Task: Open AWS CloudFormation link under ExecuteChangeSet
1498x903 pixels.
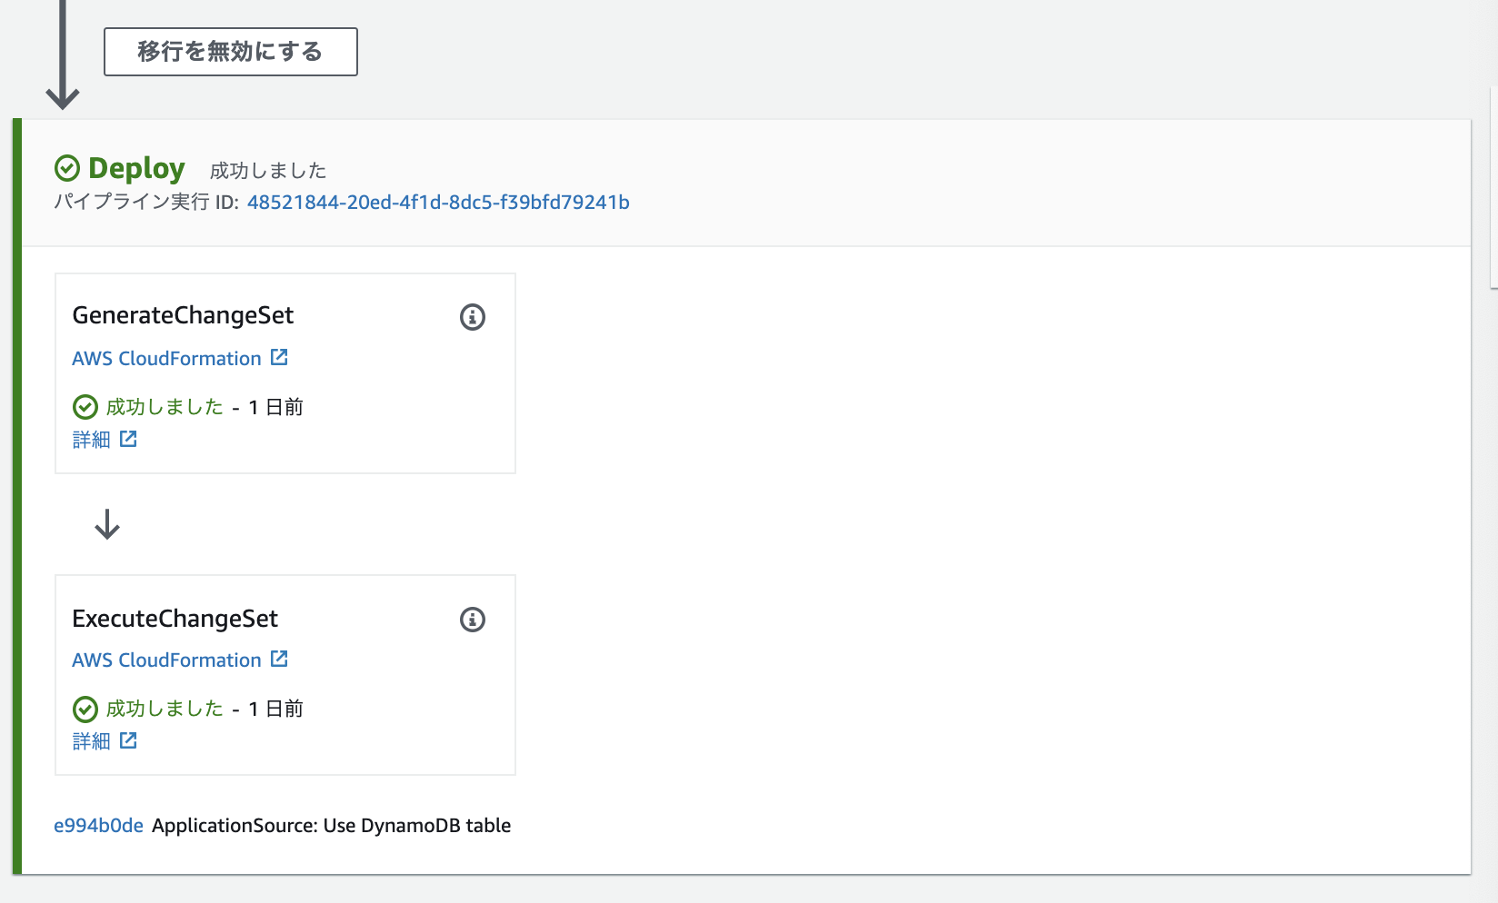Action: [x=166, y=660]
